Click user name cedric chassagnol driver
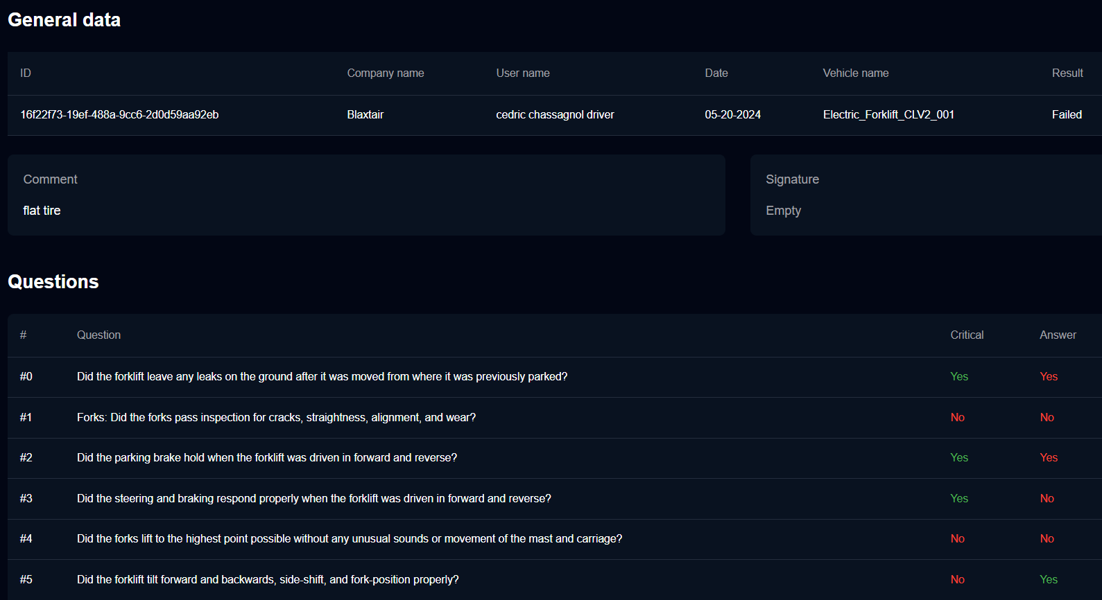Viewport: 1102px width, 600px height. (555, 115)
